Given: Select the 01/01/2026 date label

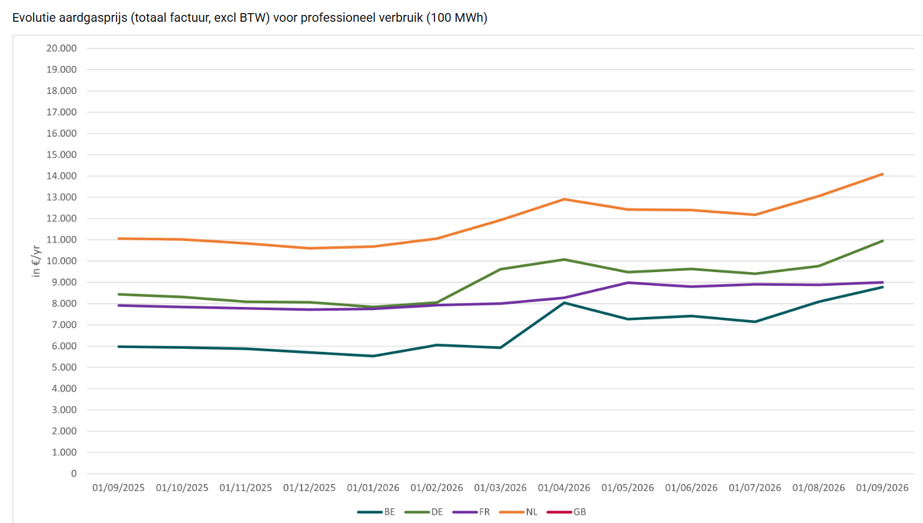Looking at the screenshot, I should pyautogui.click(x=373, y=488).
